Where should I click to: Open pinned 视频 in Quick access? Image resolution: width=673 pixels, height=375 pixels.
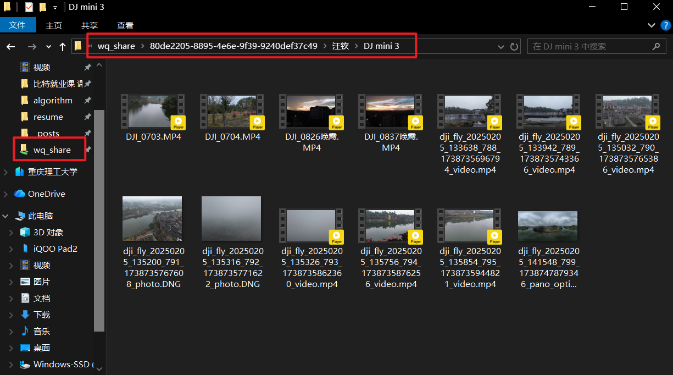pos(42,67)
